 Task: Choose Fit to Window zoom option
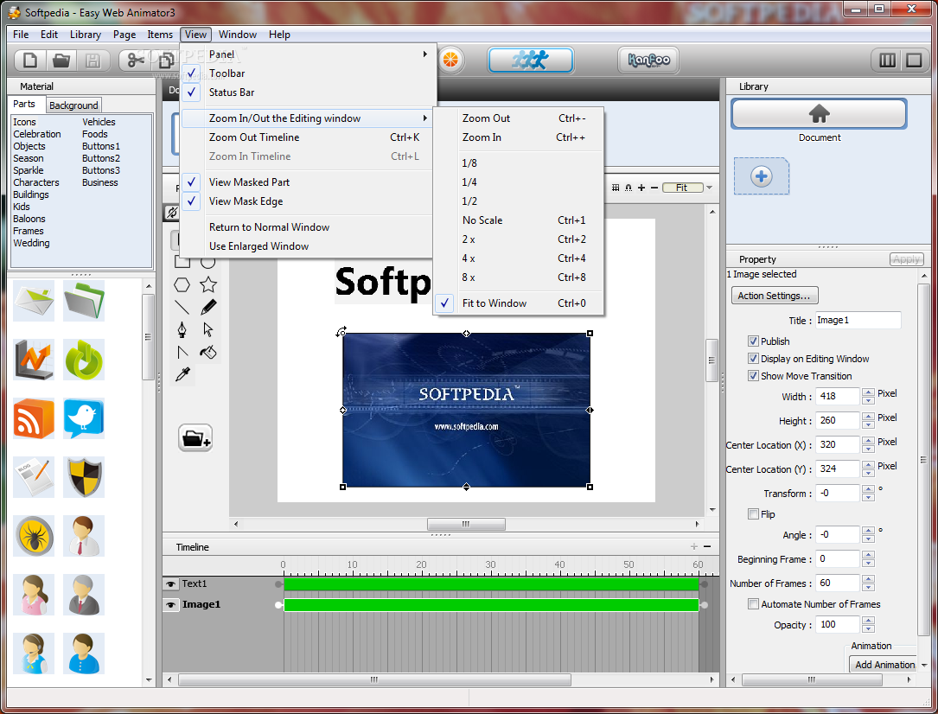(519, 303)
